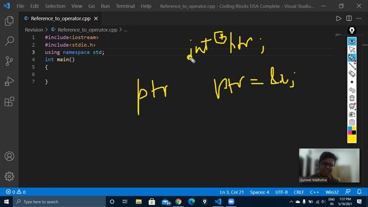The height and width of the screenshot is (207, 368).
Task: Open Task View in the taskbar
Action: coord(125,202)
